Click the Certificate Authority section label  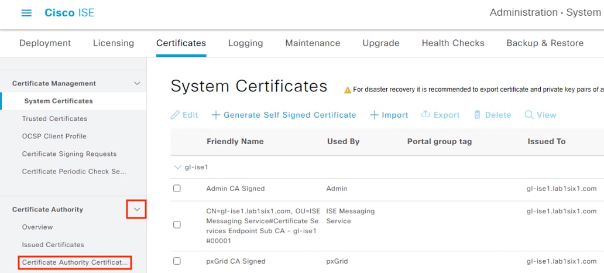click(47, 209)
